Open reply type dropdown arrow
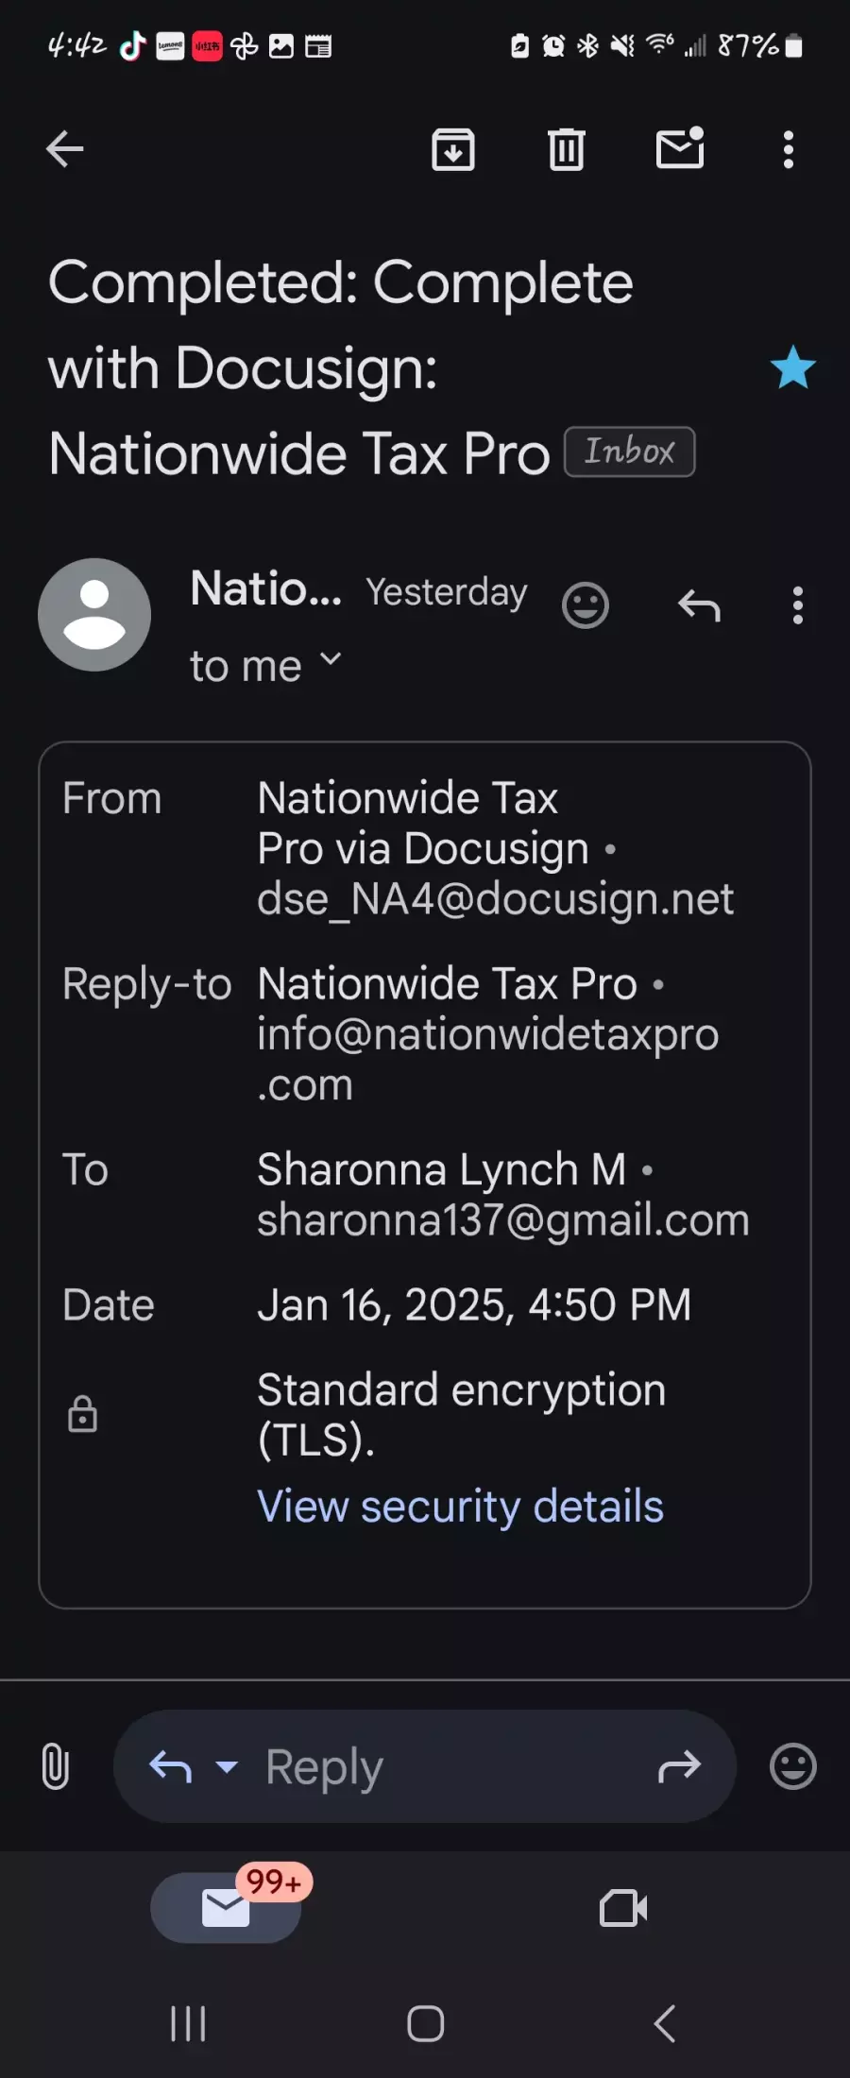Screen dimensions: 850x2078 [x=227, y=1766]
